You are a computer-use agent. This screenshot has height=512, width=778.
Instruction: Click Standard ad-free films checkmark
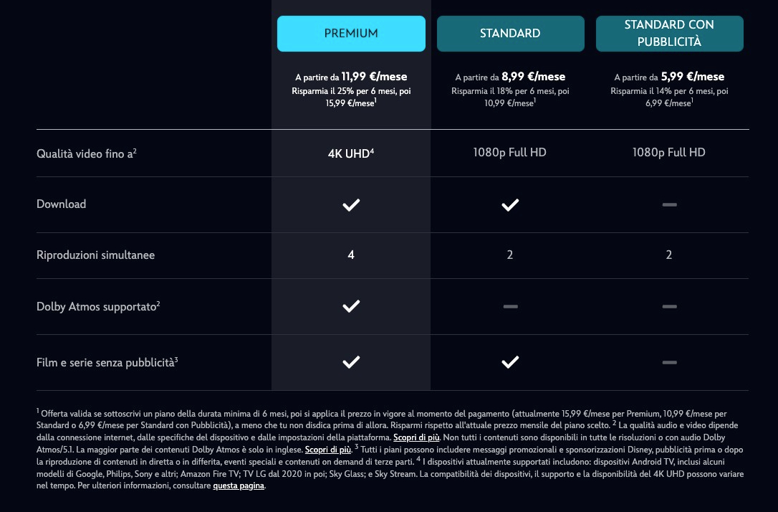[x=510, y=362]
